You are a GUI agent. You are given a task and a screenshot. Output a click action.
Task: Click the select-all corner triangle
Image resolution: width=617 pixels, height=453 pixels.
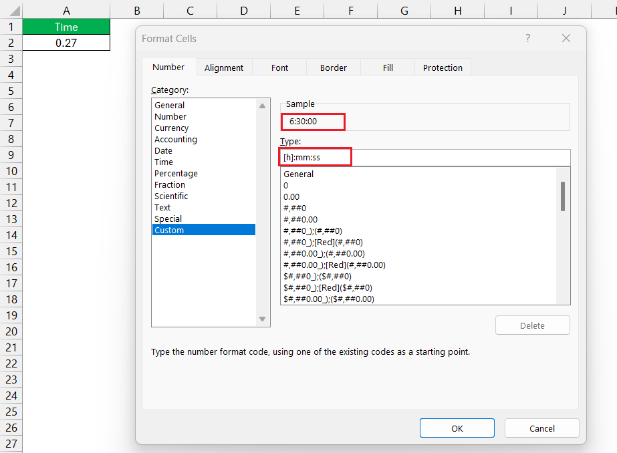click(x=15, y=11)
